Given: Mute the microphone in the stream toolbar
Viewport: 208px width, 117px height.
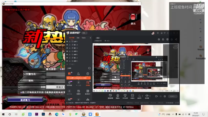Looking at the screenshot, I should (x=139, y=96).
